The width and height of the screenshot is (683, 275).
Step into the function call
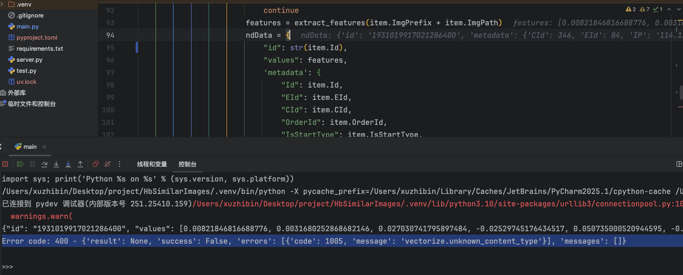point(56,164)
